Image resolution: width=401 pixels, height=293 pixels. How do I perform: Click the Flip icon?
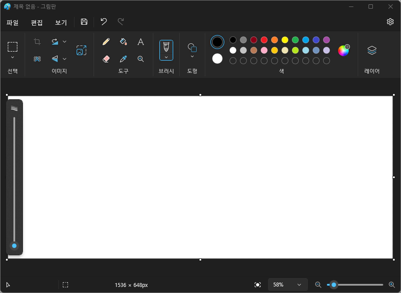tap(55, 59)
